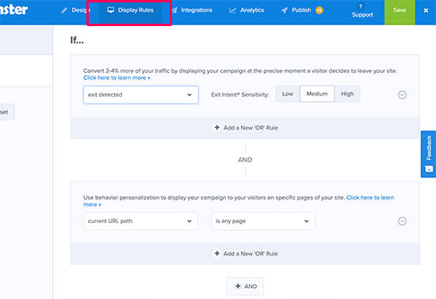
Task: Click the question mark Support icon
Action: pos(361,6)
